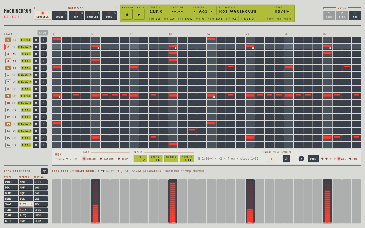The height and width of the screenshot is (228, 365).
Task: Click the M/S off button
Action: 43,33
